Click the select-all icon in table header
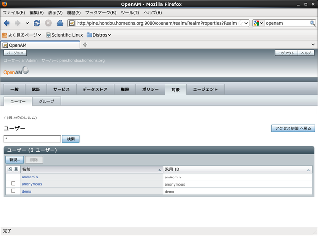This screenshot has height=236, width=318. pyautogui.click(x=10, y=169)
